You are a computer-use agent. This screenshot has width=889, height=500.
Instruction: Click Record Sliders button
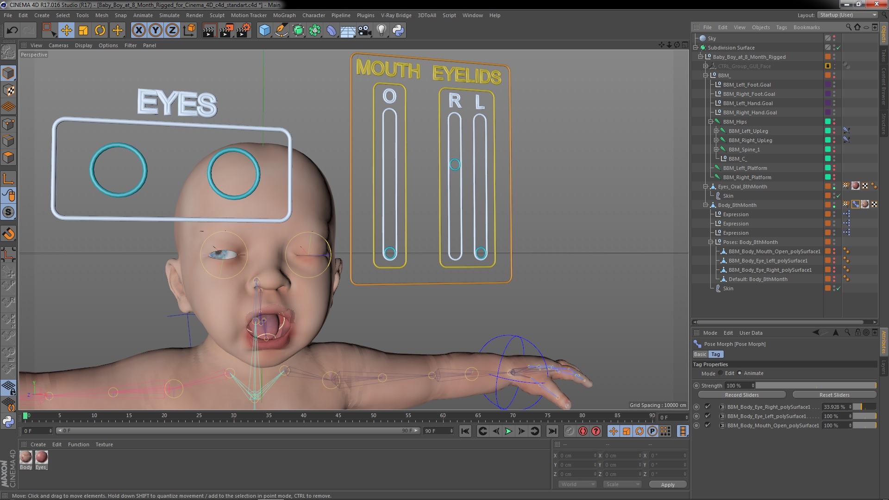point(742,395)
